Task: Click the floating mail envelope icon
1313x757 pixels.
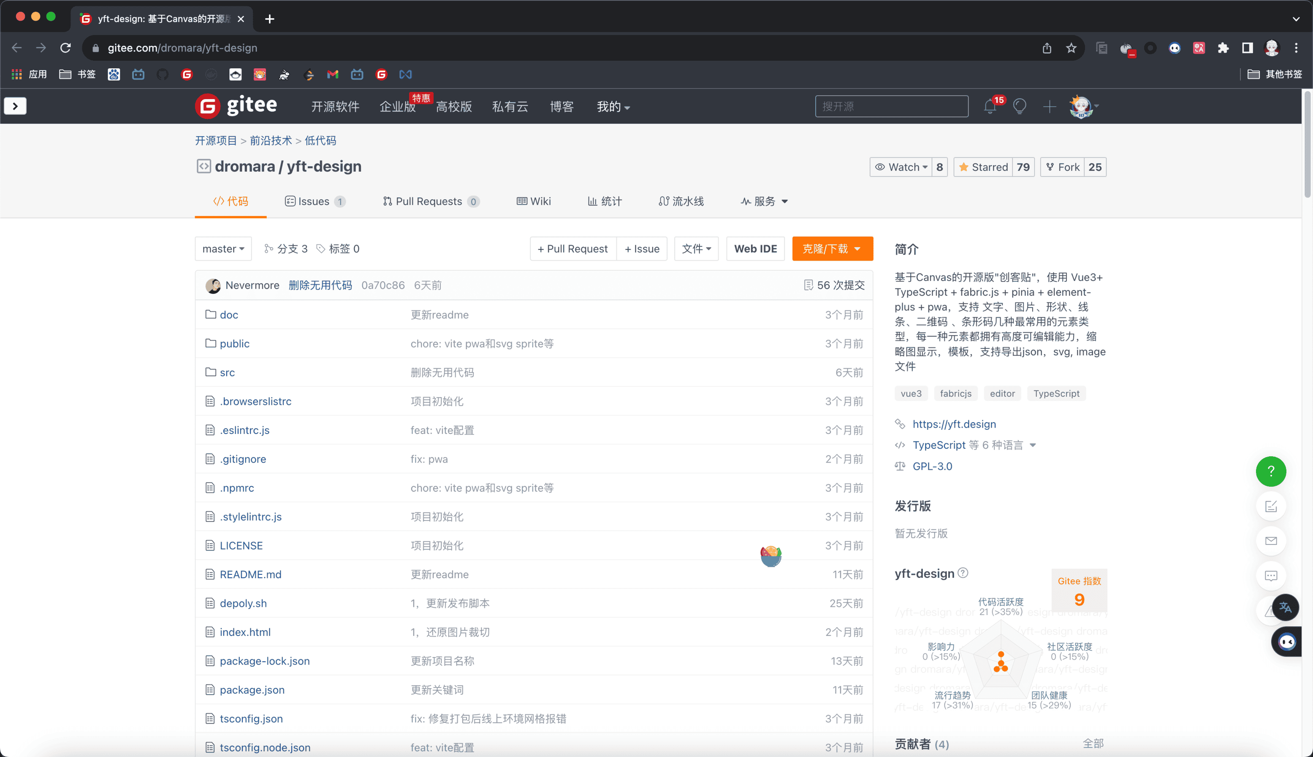Action: 1270,541
